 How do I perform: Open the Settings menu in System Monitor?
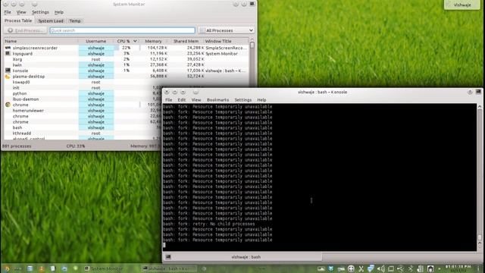pyautogui.click(x=40, y=12)
